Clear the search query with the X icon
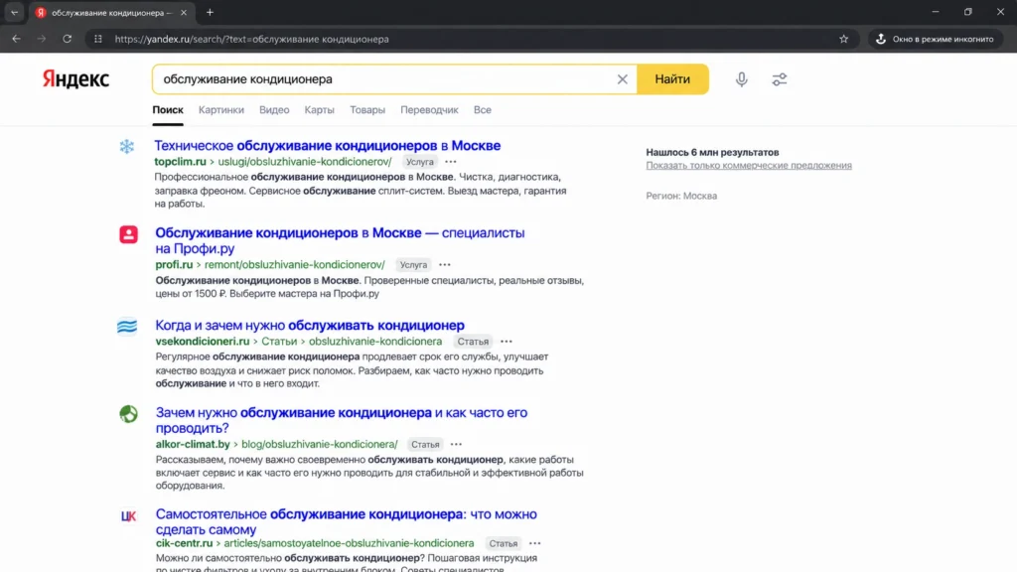The width and height of the screenshot is (1017, 572). (x=622, y=79)
